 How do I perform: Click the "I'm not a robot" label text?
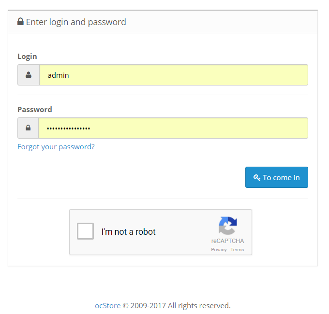(x=128, y=232)
